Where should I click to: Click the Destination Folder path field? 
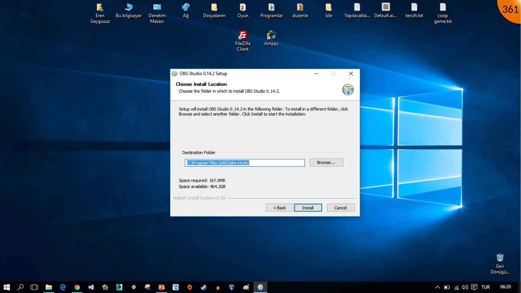click(245, 163)
